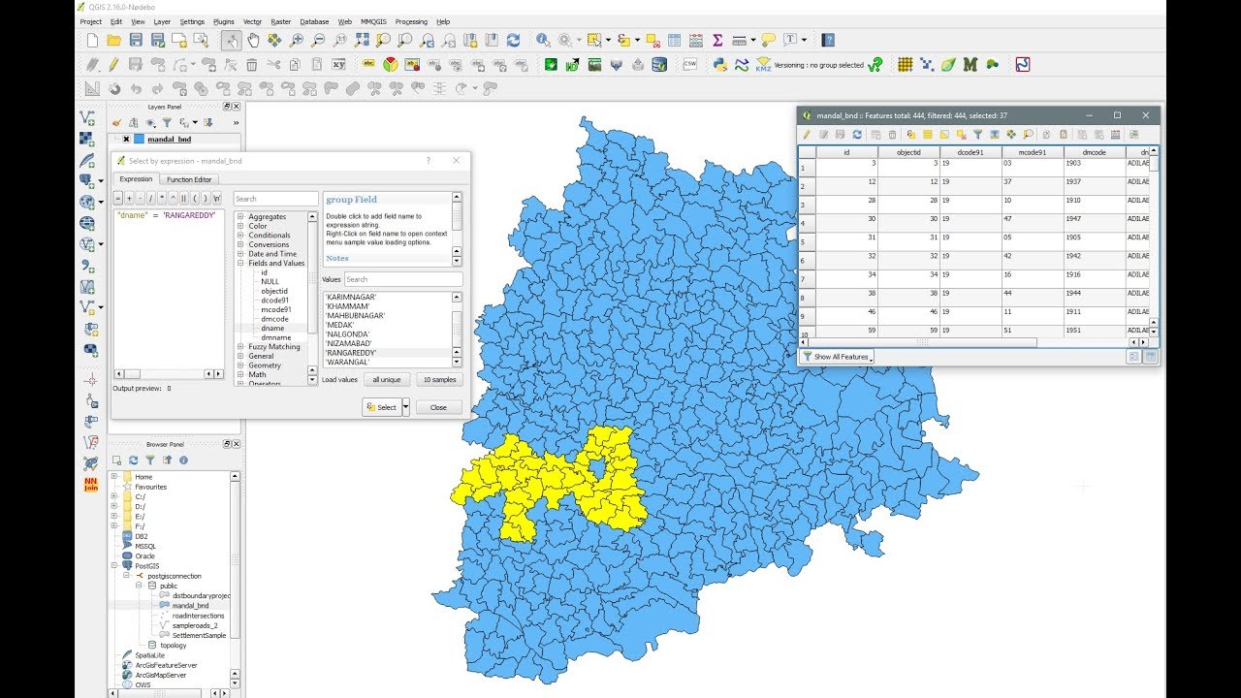1241x698 pixels.
Task: Click the function list search field
Action: (275, 199)
